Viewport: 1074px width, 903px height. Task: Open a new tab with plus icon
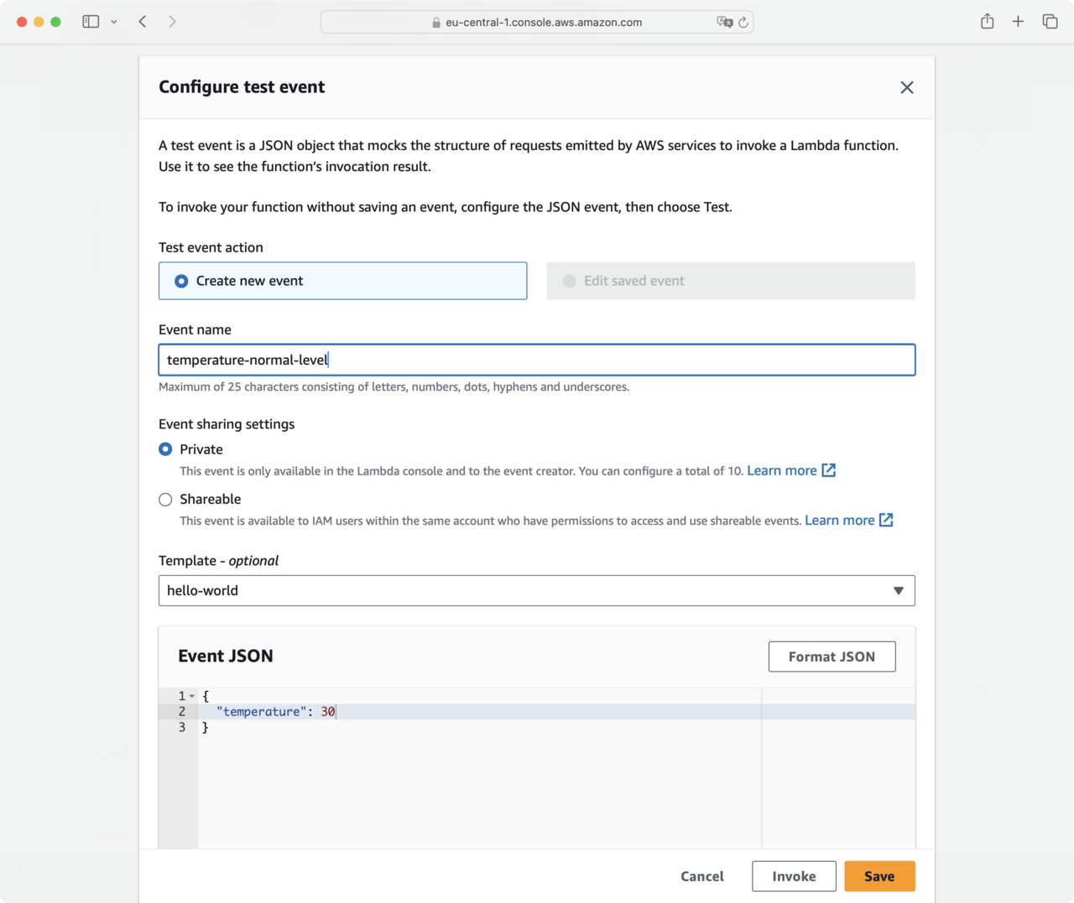click(x=1018, y=22)
